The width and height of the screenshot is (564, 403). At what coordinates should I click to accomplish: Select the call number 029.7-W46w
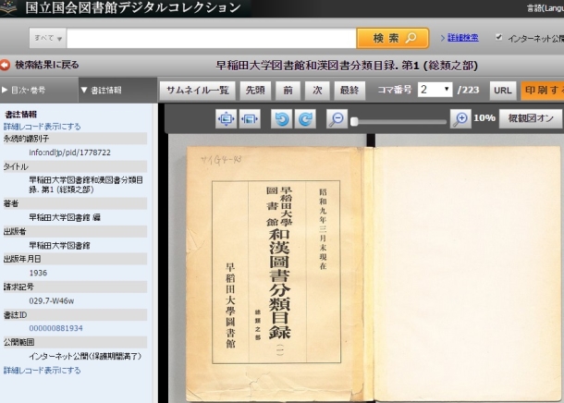(52, 301)
